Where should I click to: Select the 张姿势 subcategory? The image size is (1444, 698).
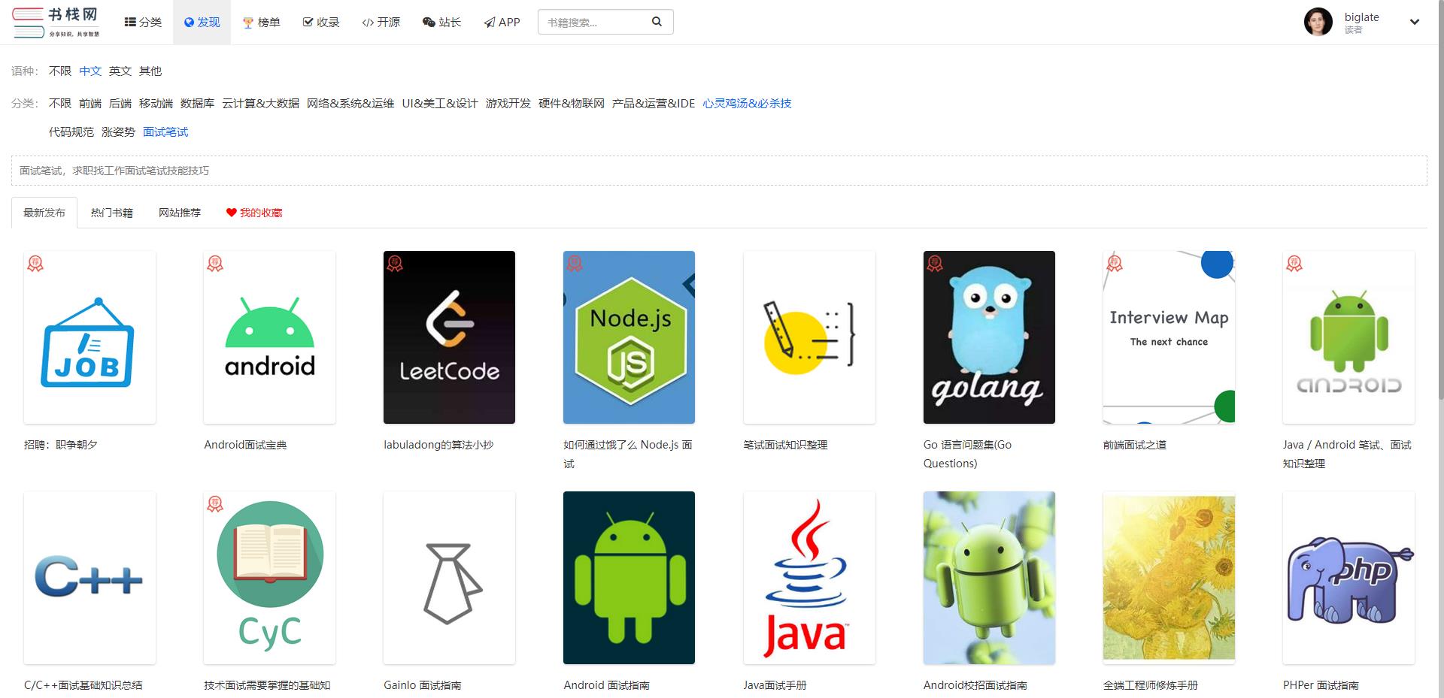118,132
